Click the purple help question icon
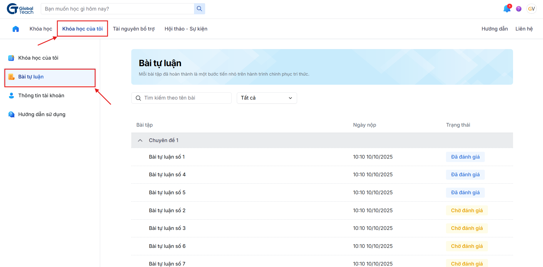543x267 pixels. coord(519,9)
